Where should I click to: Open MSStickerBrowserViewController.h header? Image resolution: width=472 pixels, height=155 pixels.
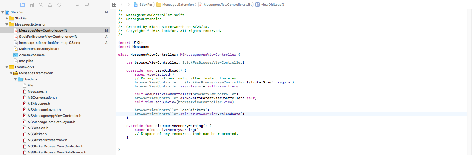pyautogui.click(x=55, y=146)
